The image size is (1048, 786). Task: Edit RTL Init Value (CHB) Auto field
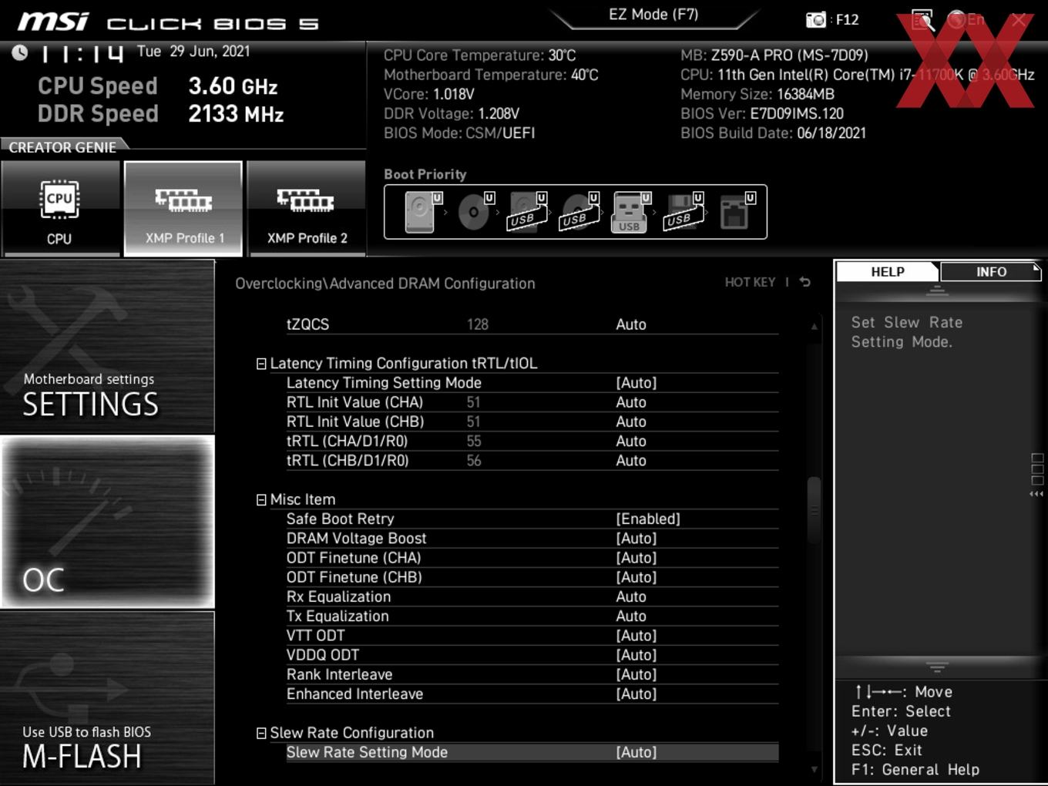pos(631,422)
